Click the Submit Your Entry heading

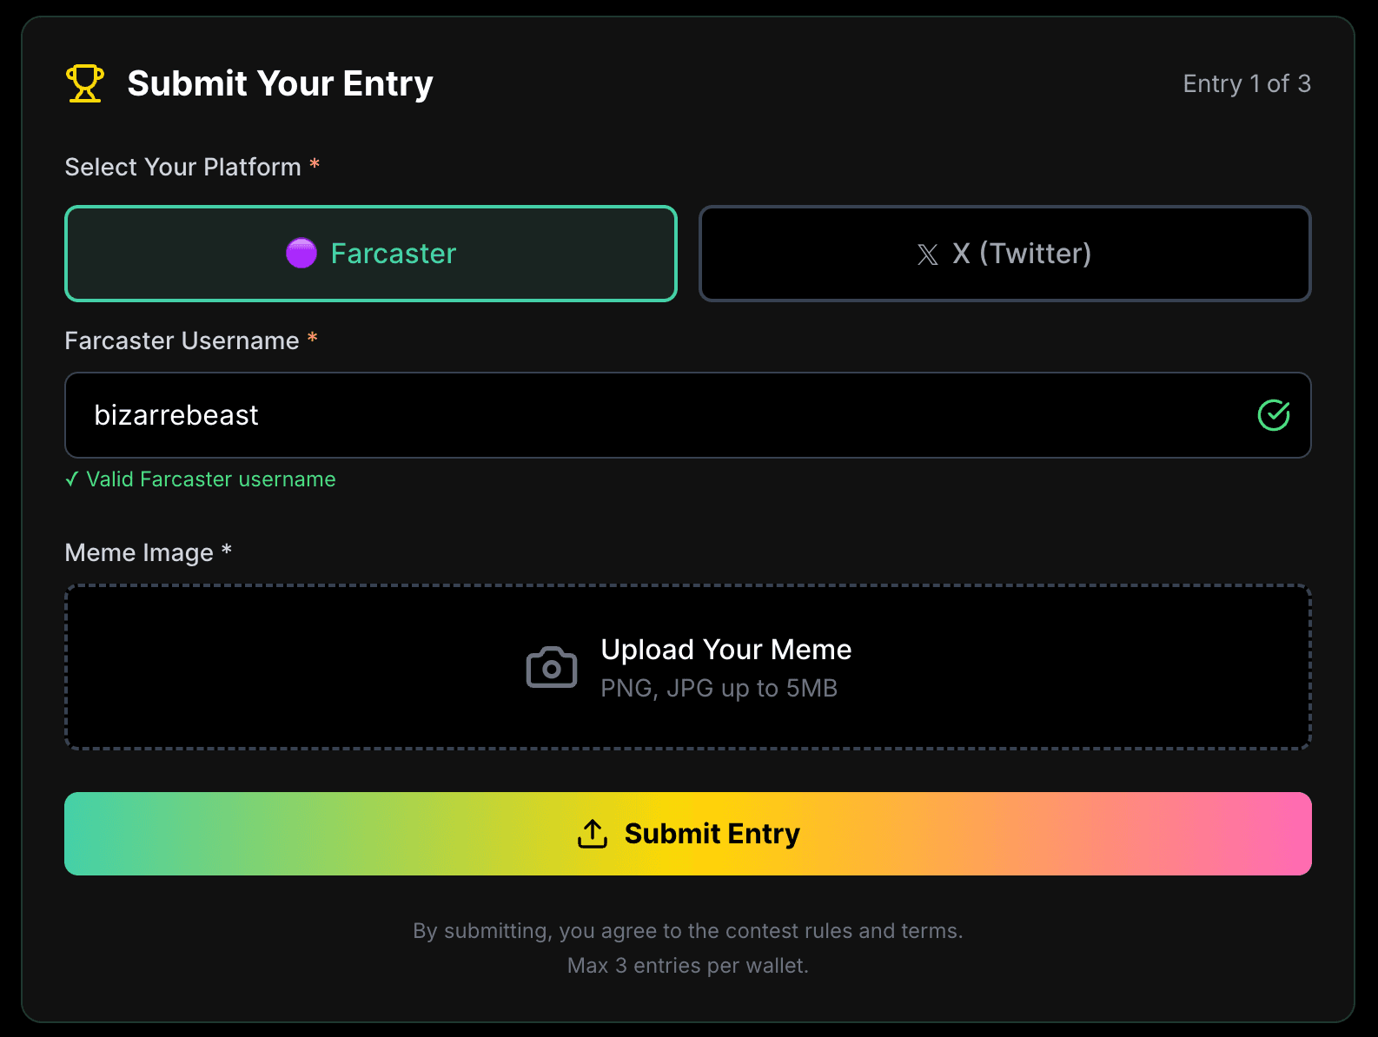tap(280, 83)
